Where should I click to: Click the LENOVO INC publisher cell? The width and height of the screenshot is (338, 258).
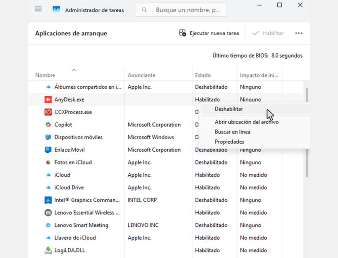point(143,225)
